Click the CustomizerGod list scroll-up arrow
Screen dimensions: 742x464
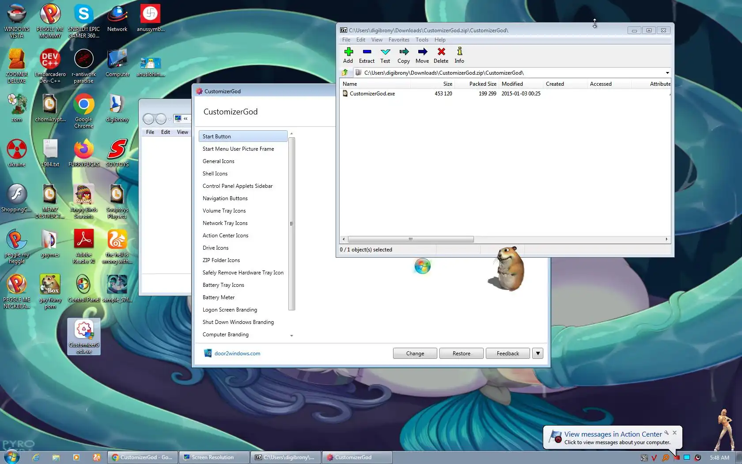pyautogui.click(x=291, y=133)
